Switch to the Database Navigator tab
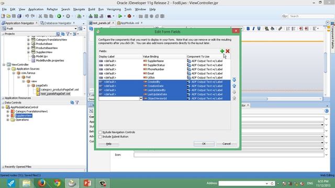Image resolution: width=335 pixels, height=188 pixels. (57, 23)
